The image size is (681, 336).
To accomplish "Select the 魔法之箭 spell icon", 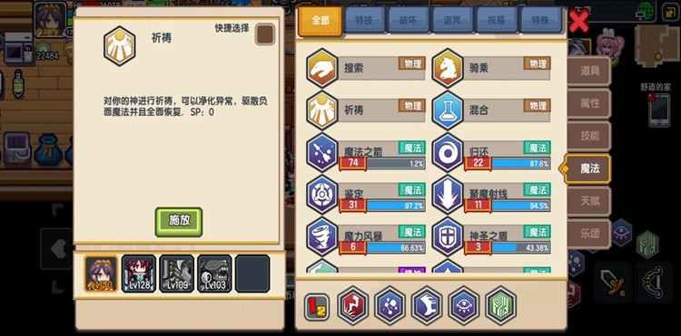I will [x=321, y=153].
